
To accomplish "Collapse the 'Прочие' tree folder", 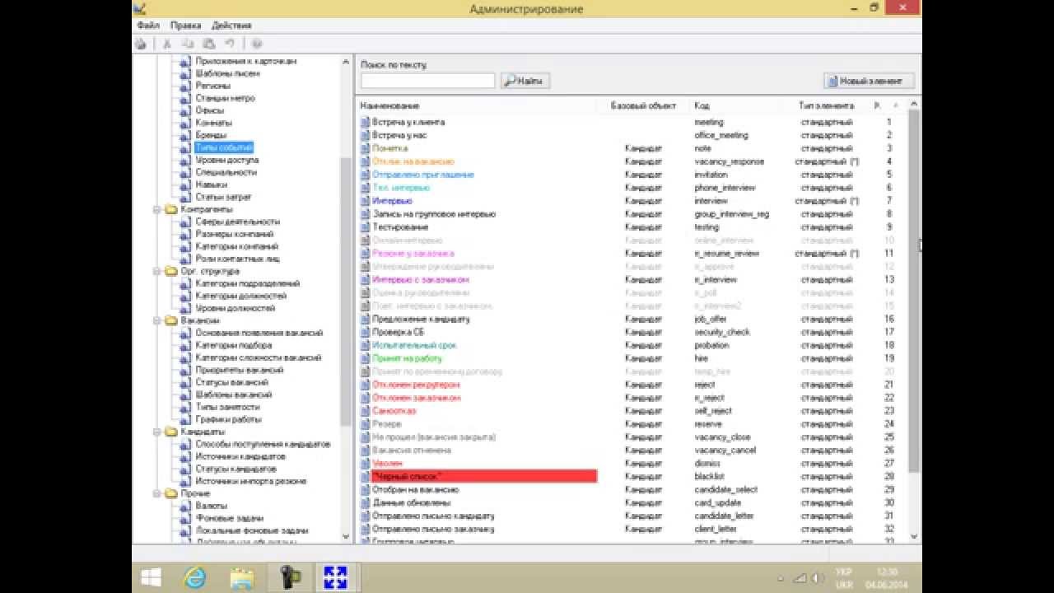I will pos(157,493).
